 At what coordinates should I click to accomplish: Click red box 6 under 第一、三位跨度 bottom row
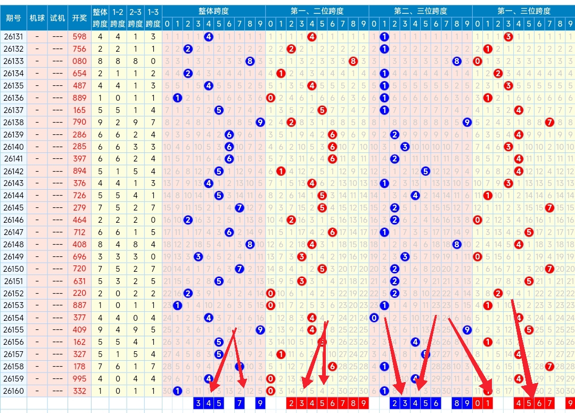tap(539, 403)
